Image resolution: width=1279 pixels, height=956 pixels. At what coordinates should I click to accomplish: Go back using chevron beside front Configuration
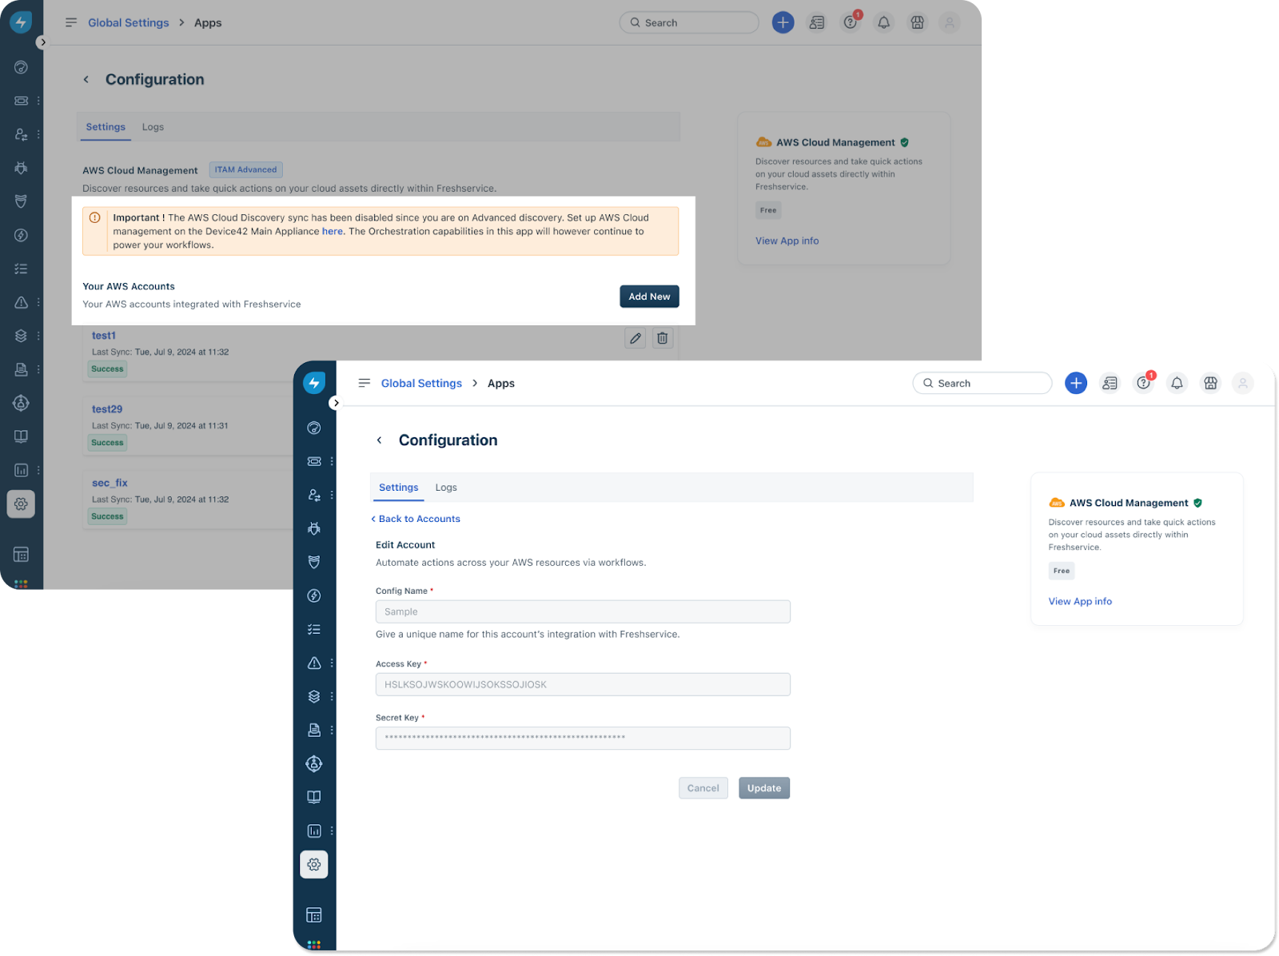(380, 440)
